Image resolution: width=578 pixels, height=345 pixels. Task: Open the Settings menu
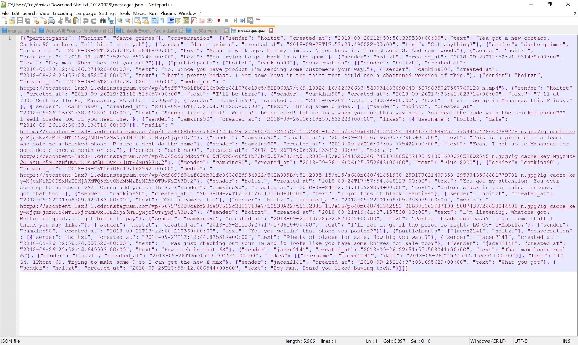point(107,13)
